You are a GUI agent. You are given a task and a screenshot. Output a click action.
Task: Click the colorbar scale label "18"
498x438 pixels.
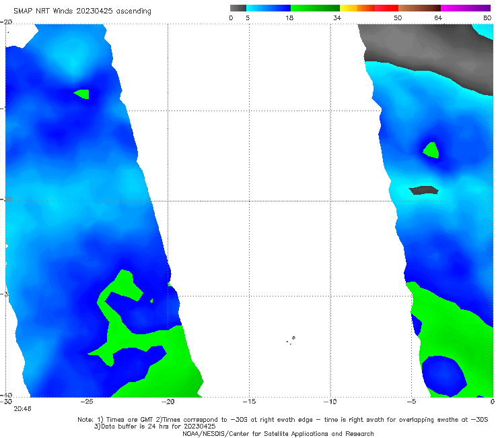(289, 18)
